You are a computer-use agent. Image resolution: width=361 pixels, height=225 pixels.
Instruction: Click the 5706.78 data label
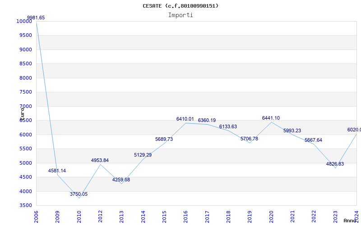[x=250, y=139]
